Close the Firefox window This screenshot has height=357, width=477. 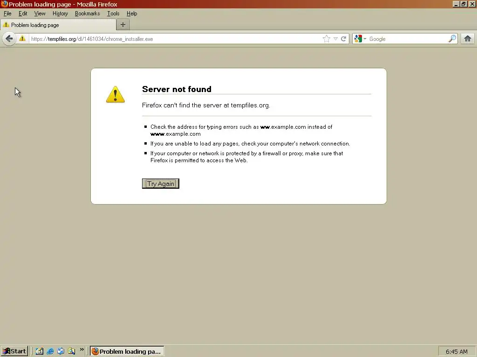472,4
